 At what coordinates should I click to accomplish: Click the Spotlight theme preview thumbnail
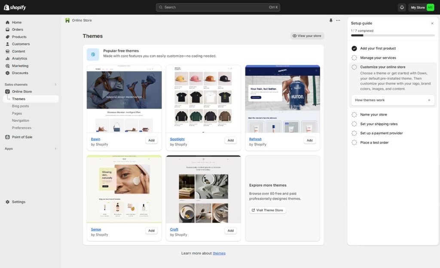point(203,99)
